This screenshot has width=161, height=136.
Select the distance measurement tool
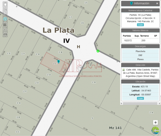(5, 29)
